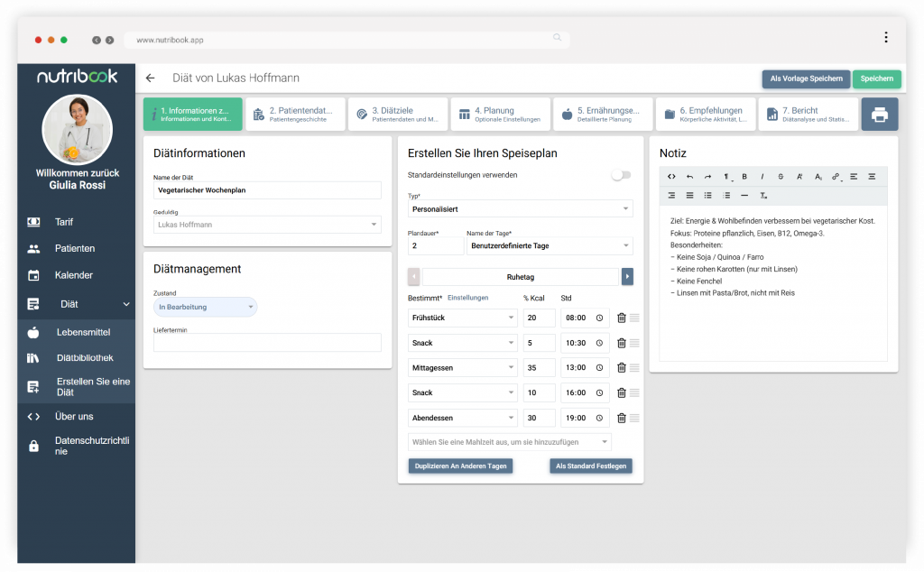Advance to the next day after Ruhetag
Screen dimensions: 924x572
(x=627, y=277)
